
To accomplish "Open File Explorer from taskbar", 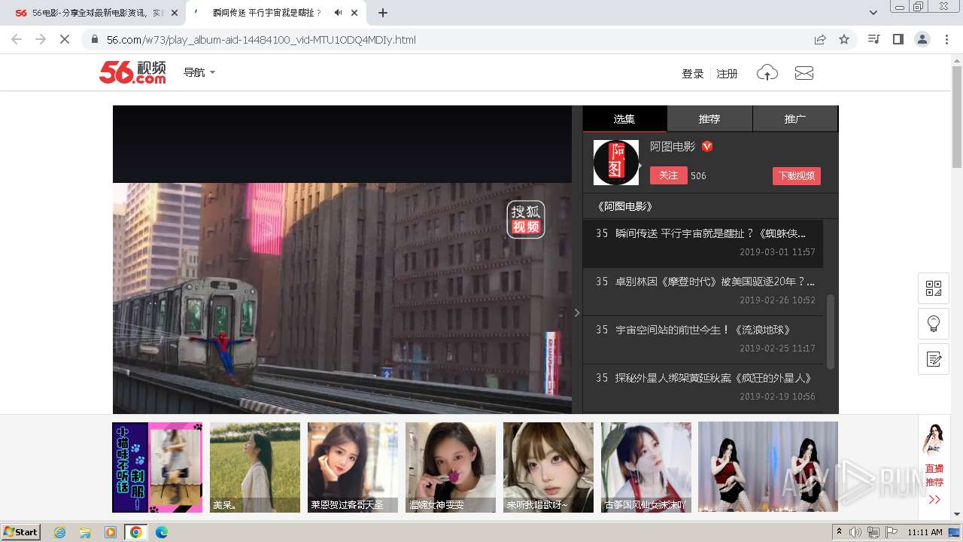I will (85, 532).
